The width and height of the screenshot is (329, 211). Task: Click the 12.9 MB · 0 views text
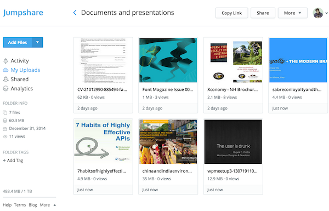(x=223, y=179)
